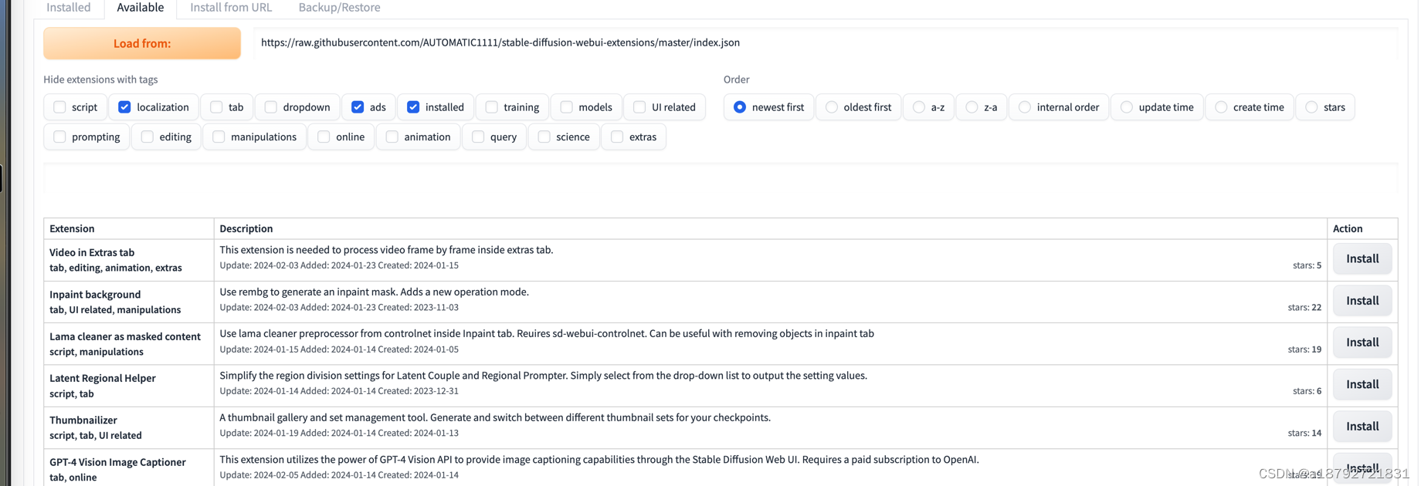Viewport: 1421px width, 486px height.
Task: Sort by create time
Action: click(x=1221, y=107)
